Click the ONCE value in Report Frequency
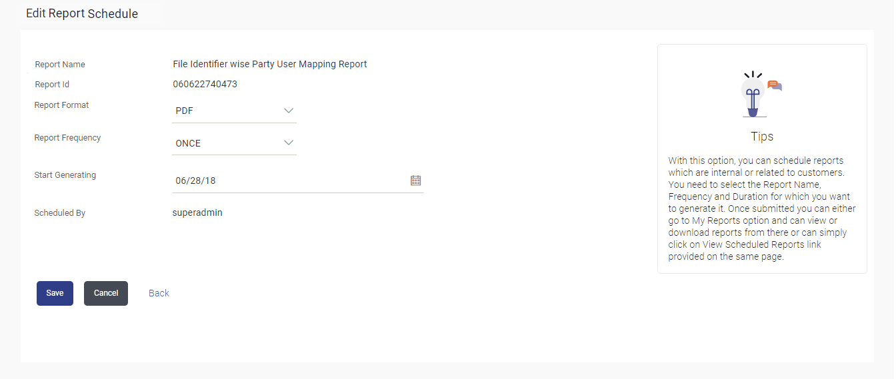Screen dimensions: 896x379 click(188, 143)
